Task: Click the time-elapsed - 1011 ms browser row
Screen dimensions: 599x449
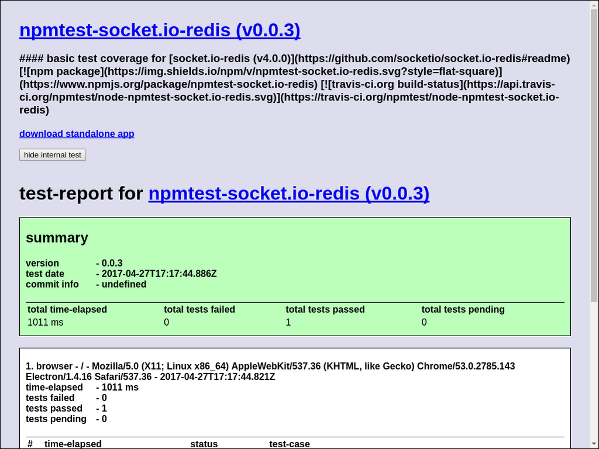Action: (82, 387)
